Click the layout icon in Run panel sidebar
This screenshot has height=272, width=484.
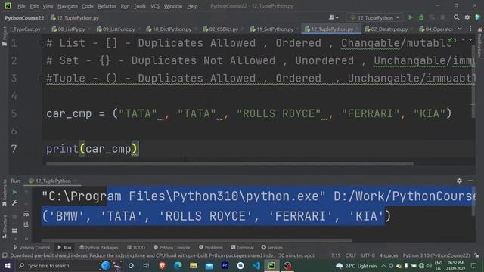click(x=14, y=230)
